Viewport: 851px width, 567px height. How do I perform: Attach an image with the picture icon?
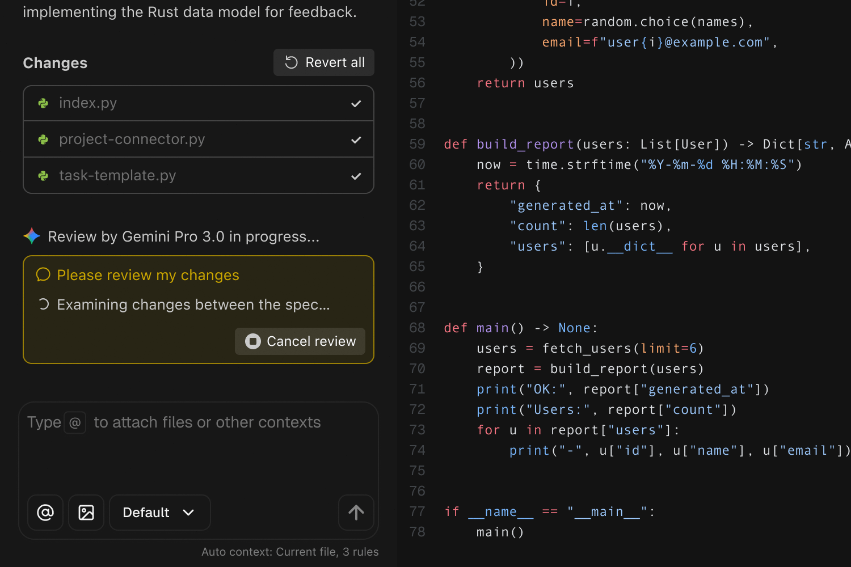[x=86, y=513]
